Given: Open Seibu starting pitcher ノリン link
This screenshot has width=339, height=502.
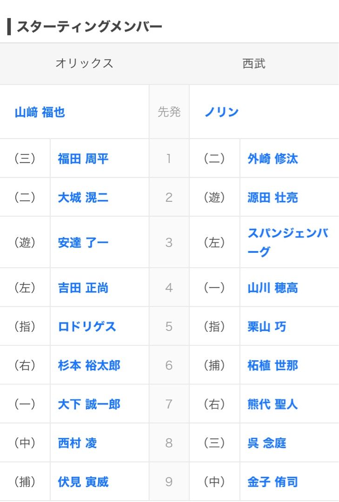Looking at the screenshot, I should [x=222, y=112].
